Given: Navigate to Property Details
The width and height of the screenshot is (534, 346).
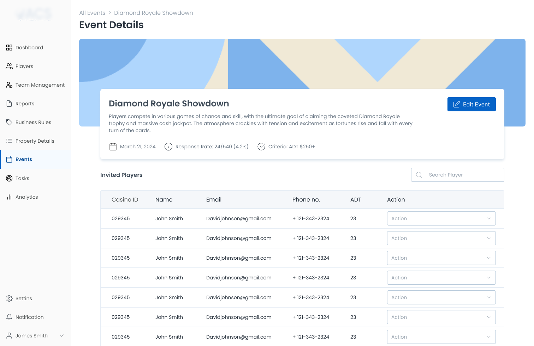Looking at the screenshot, I should [x=35, y=141].
